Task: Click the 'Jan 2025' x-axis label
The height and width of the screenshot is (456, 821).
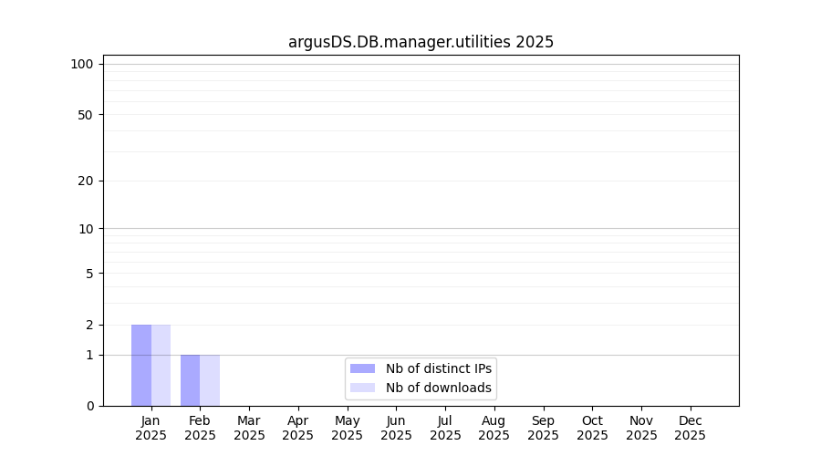Action: coord(151,428)
